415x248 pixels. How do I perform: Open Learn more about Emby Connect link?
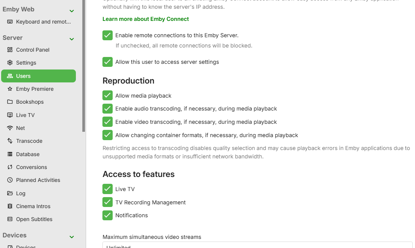click(146, 19)
